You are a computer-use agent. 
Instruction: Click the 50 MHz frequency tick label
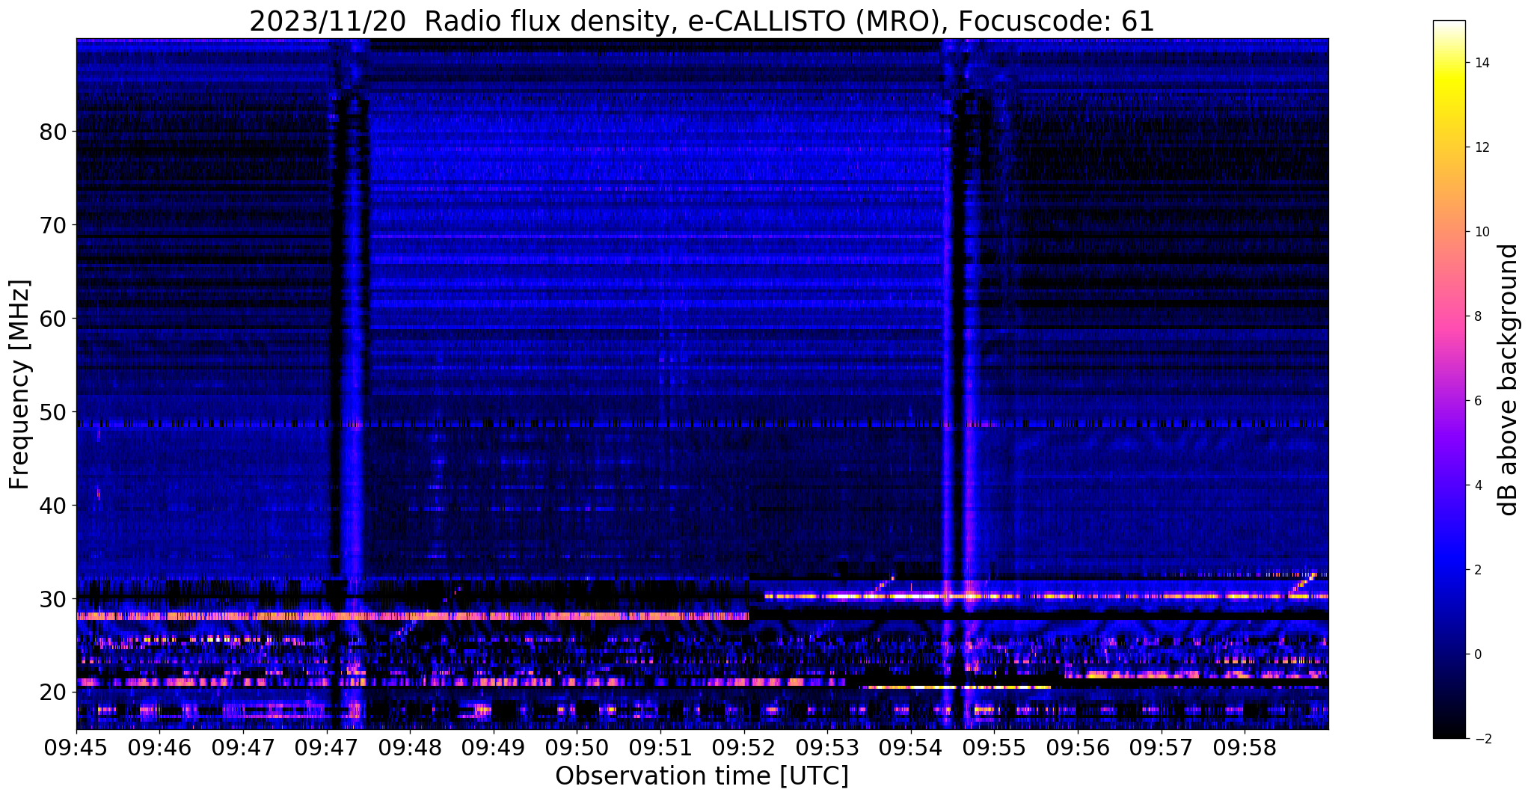point(53,412)
